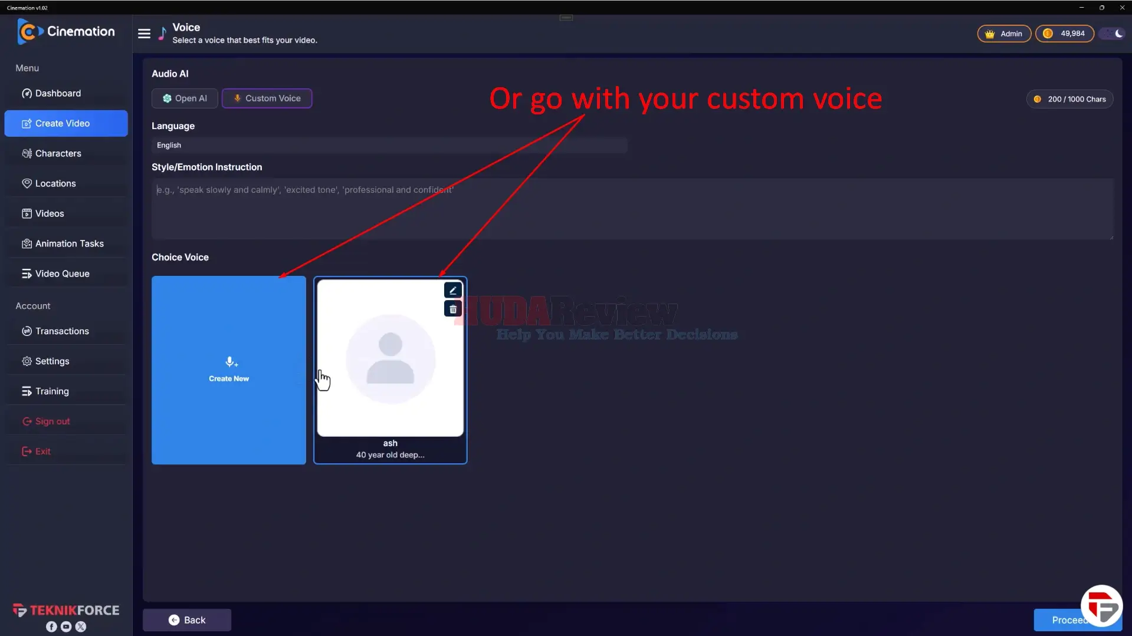Delete ash voice with trash icon
Image resolution: width=1132 pixels, height=636 pixels.
point(452,309)
